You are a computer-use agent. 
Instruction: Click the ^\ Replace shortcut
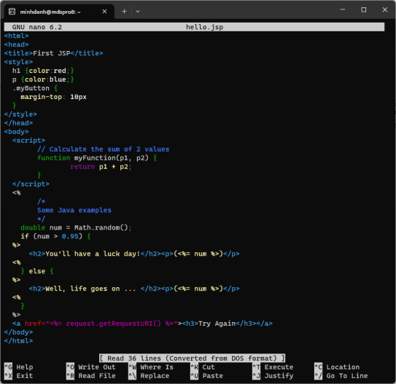coord(149,376)
